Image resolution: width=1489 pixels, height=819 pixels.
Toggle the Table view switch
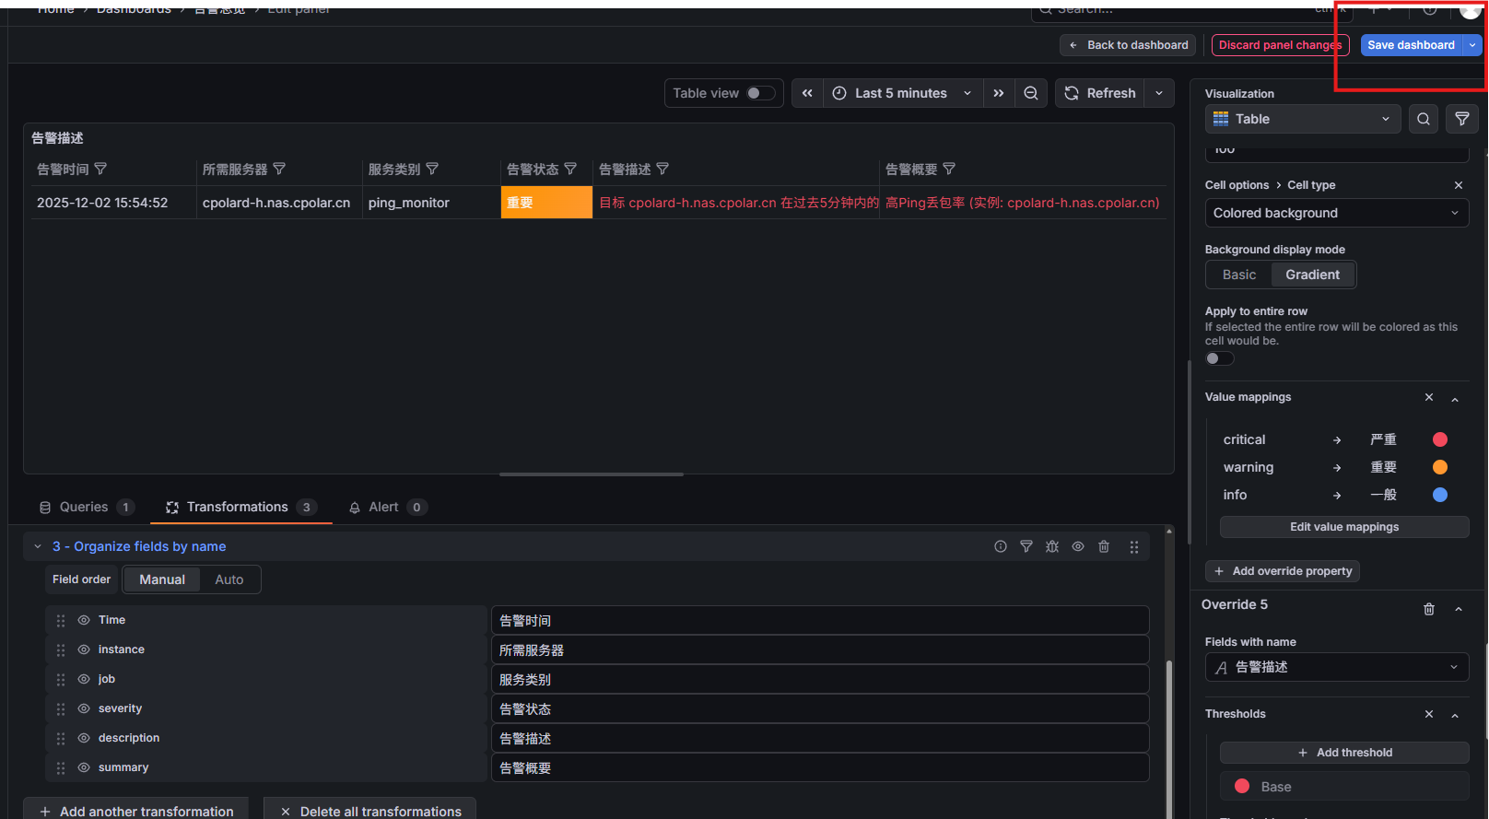tap(760, 93)
